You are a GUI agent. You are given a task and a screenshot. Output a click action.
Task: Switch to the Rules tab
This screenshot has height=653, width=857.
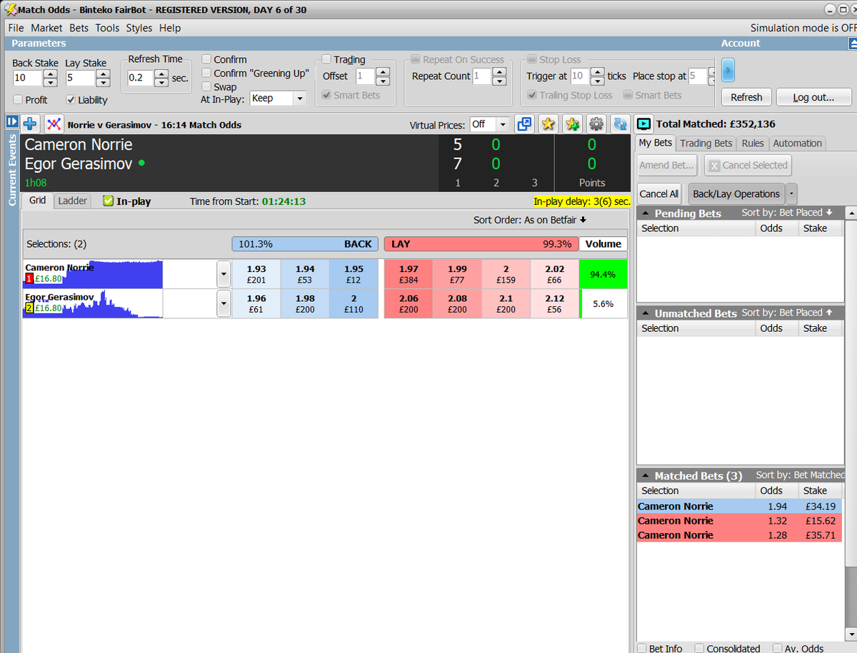pyautogui.click(x=753, y=143)
